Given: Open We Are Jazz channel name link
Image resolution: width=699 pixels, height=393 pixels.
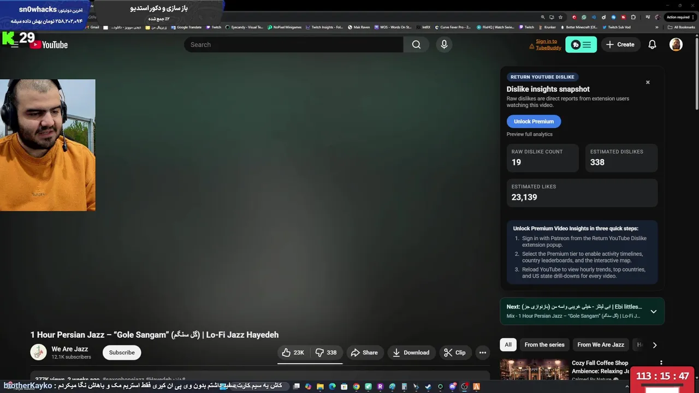Looking at the screenshot, I should (x=69, y=349).
